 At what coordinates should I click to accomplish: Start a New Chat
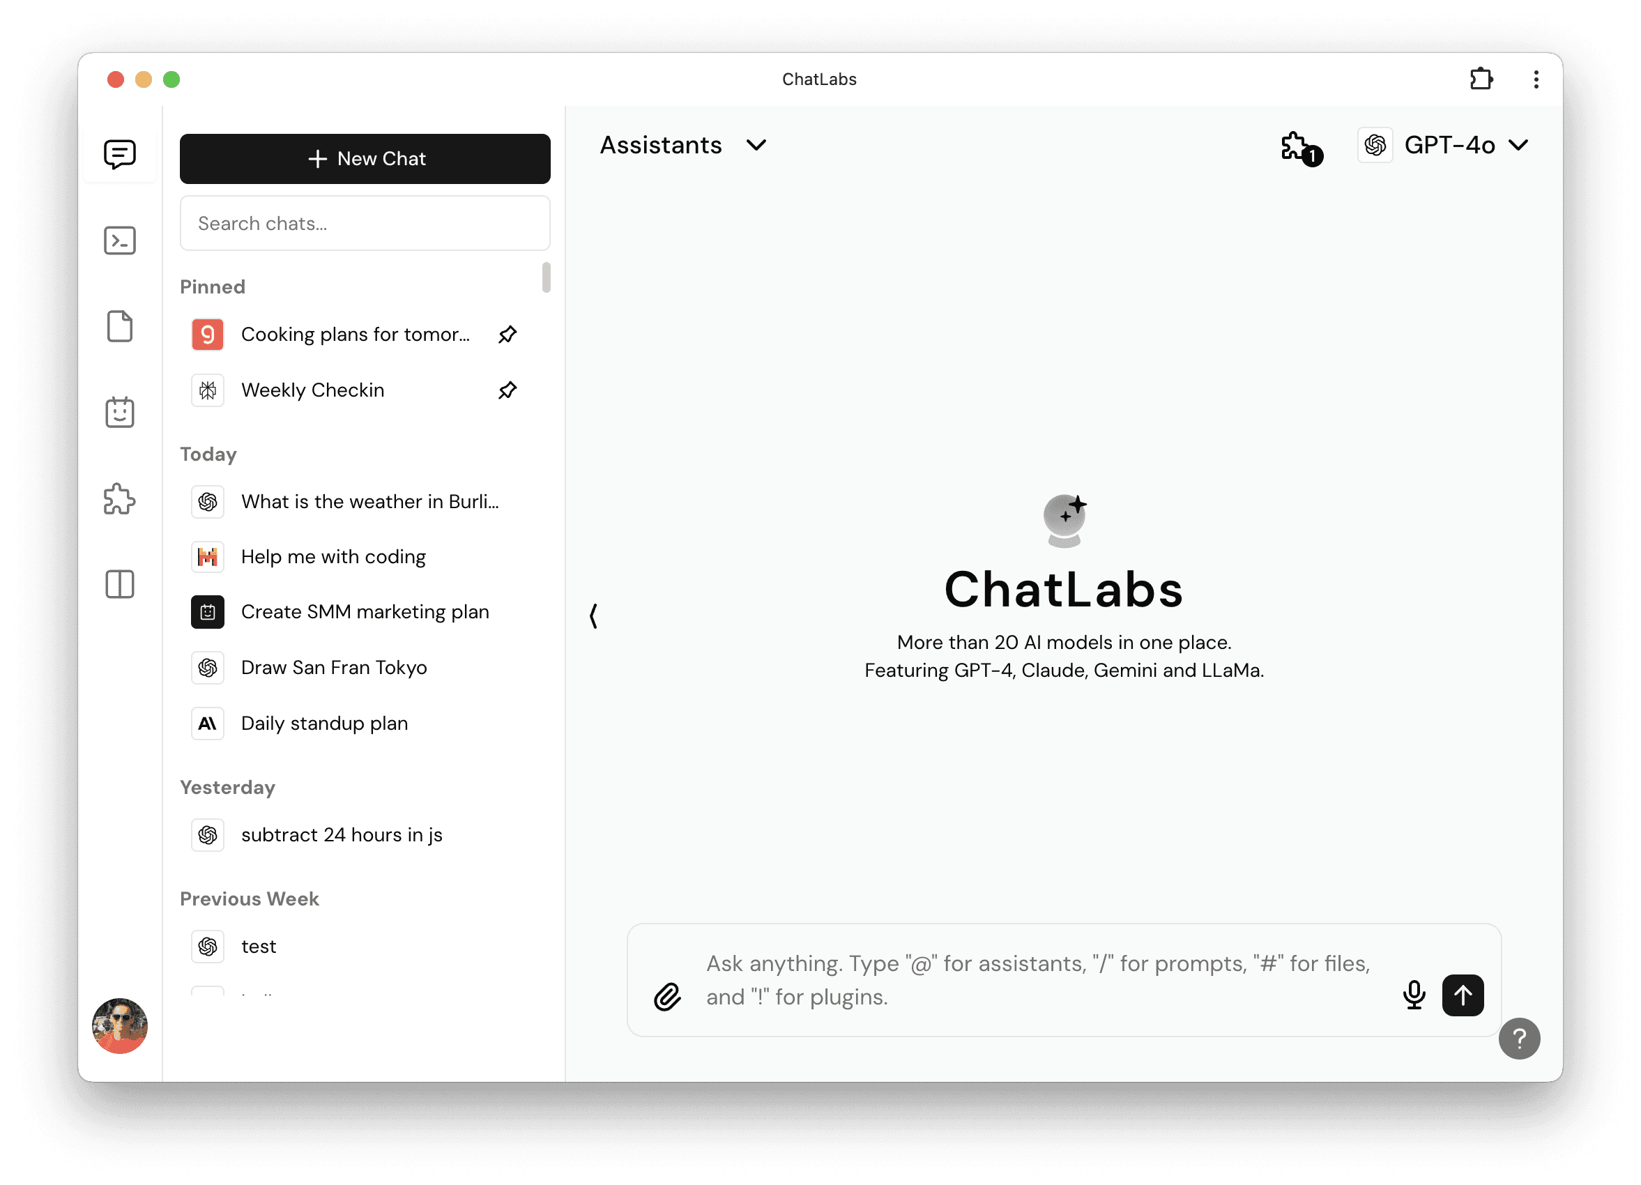tap(365, 158)
